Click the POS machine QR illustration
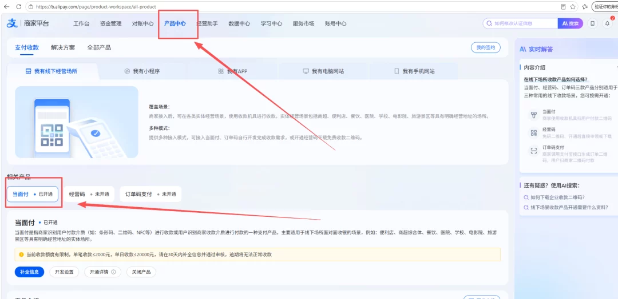This screenshot has width=618, height=299. 77,122
